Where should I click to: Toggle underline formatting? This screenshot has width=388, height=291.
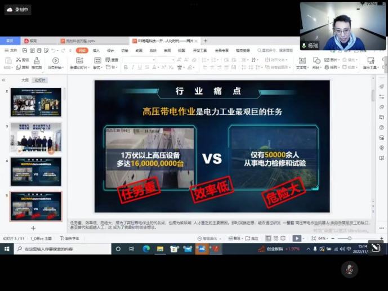140,67
